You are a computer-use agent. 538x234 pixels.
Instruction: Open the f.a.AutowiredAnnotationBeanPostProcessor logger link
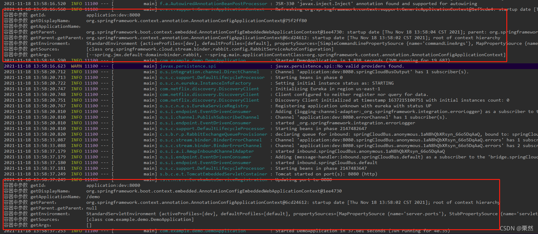[x=214, y=4]
